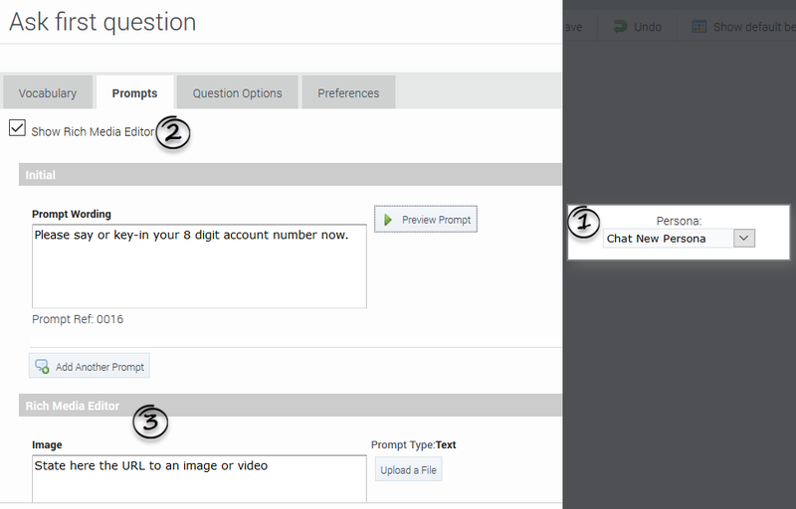Screen dimensions: 796x509
Task: Focus the Image URL text field
Action: point(199,479)
